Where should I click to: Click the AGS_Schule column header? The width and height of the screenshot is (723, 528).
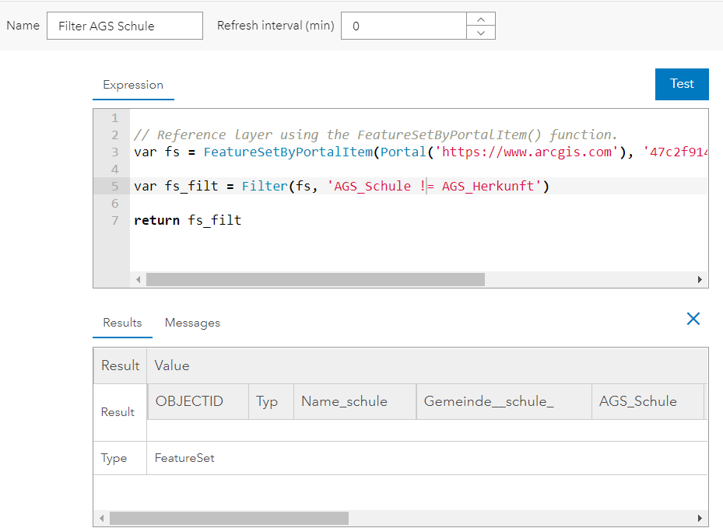(x=637, y=402)
